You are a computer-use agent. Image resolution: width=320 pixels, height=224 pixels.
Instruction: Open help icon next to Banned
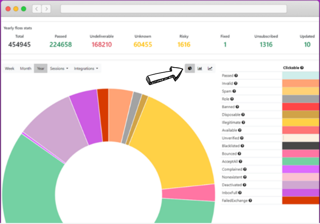pyautogui.click(x=237, y=107)
